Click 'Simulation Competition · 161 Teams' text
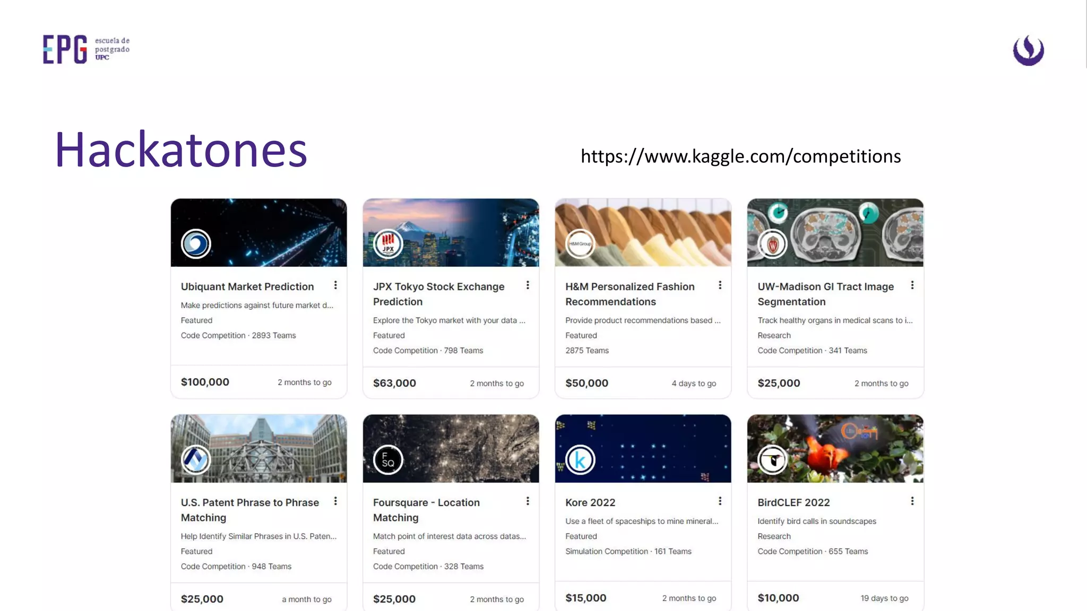This screenshot has height=611, width=1087. [x=628, y=552]
